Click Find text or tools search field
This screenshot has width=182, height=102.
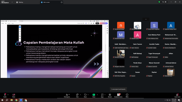pos(80,23)
